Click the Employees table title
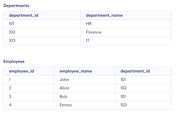The width and height of the screenshot is (176, 116). click(x=14, y=61)
